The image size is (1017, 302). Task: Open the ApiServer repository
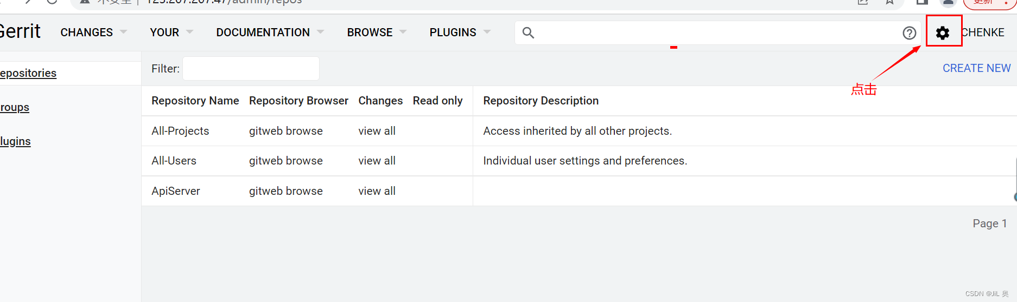(x=175, y=191)
